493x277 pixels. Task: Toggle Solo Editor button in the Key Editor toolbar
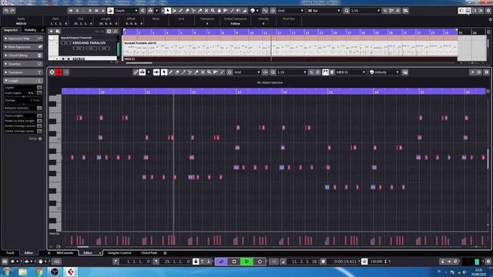tap(52, 72)
